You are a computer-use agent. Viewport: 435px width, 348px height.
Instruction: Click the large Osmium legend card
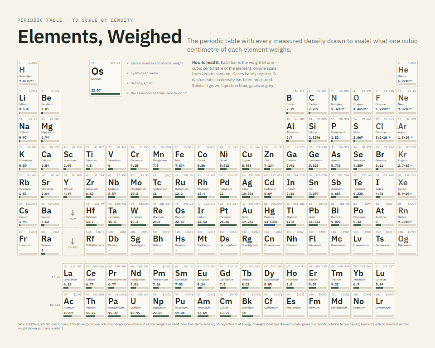click(106, 78)
